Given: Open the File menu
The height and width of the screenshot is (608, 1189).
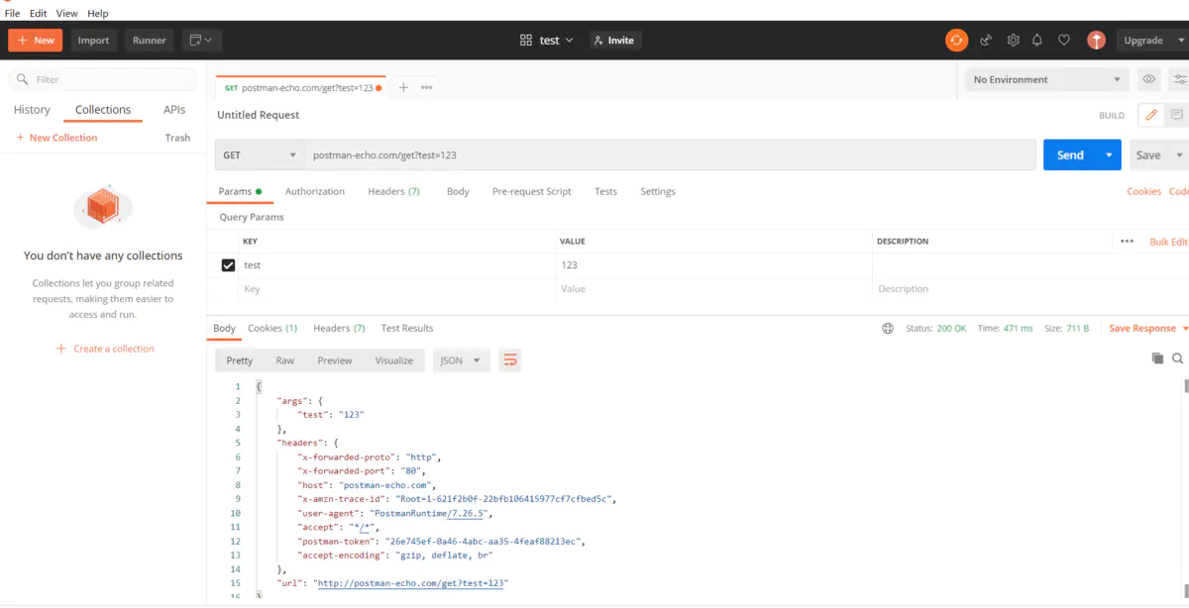Looking at the screenshot, I should point(12,14).
